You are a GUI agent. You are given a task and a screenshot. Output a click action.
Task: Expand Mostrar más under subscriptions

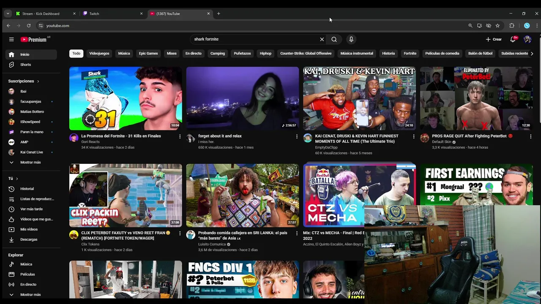pos(31,163)
